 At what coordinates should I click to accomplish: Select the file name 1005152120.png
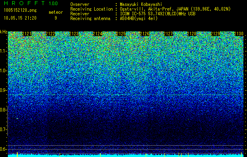(x=20, y=10)
